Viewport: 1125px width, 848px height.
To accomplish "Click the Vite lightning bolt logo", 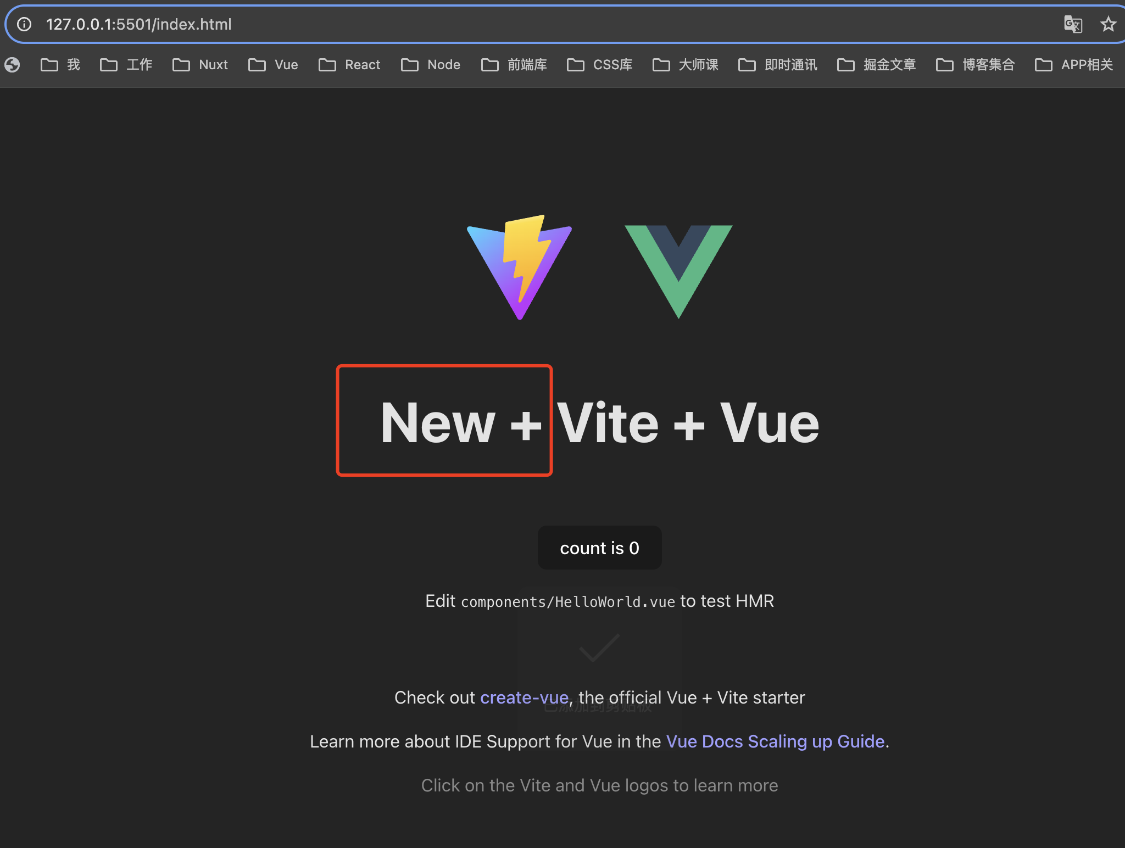I will pos(520,267).
